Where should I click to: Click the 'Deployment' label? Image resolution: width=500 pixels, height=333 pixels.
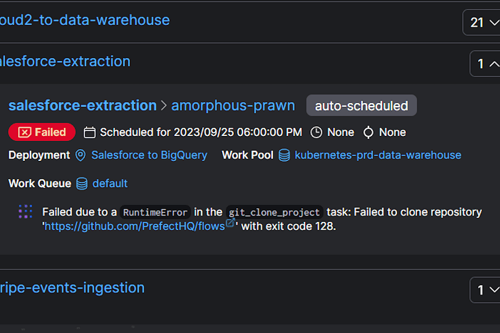tap(39, 155)
